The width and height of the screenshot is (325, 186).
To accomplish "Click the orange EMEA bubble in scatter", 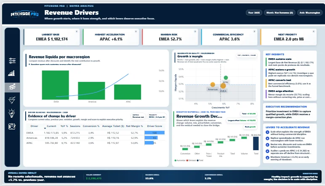I will click(x=223, y=86).
